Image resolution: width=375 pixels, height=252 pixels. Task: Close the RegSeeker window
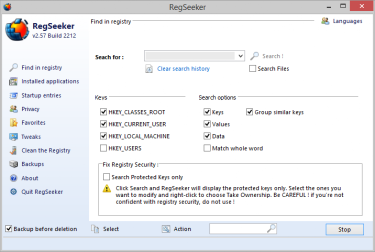361,5
